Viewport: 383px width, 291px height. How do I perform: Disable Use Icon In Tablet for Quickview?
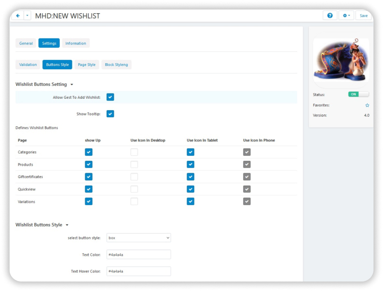coord(191,189)
